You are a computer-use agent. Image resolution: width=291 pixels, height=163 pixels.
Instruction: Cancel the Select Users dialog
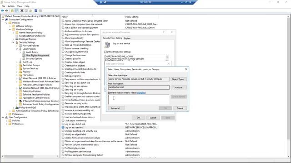[x=180, y=108]
